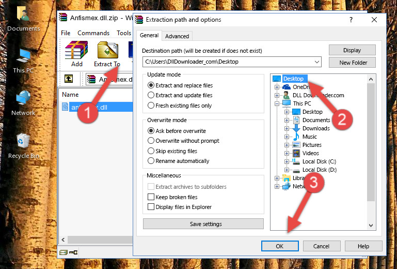Click the New Folder button
The width and height of the screenshot is (397, 269).
352,63
